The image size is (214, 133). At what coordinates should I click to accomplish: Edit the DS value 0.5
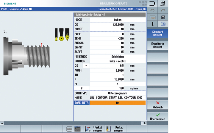pyautogui.click(x=107, y=66)
